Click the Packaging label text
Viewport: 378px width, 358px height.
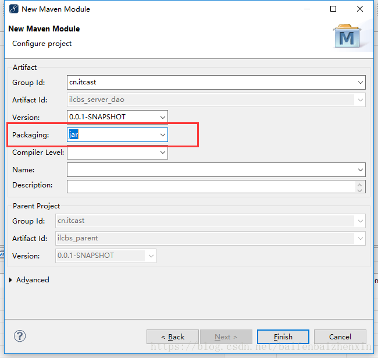tap(31, 135)
